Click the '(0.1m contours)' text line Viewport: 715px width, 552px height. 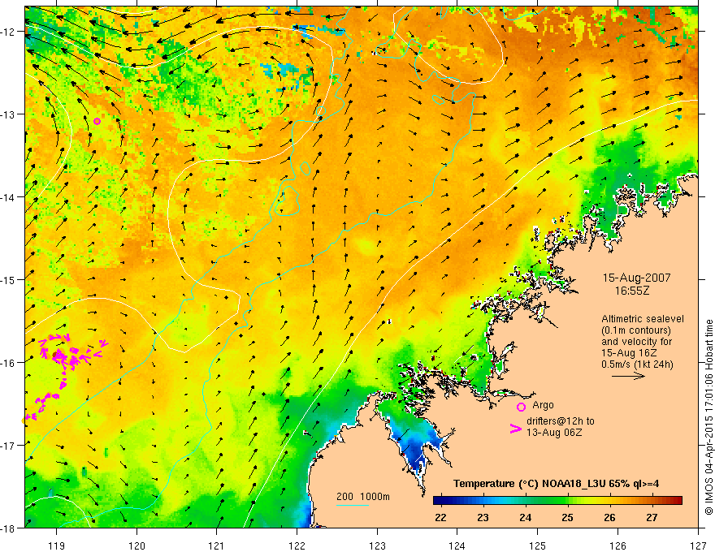click(635, 330)
